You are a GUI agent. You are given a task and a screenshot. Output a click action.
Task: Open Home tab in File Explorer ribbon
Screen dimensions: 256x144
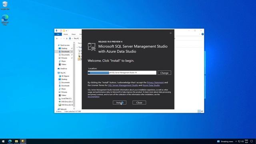pos(66,34)
